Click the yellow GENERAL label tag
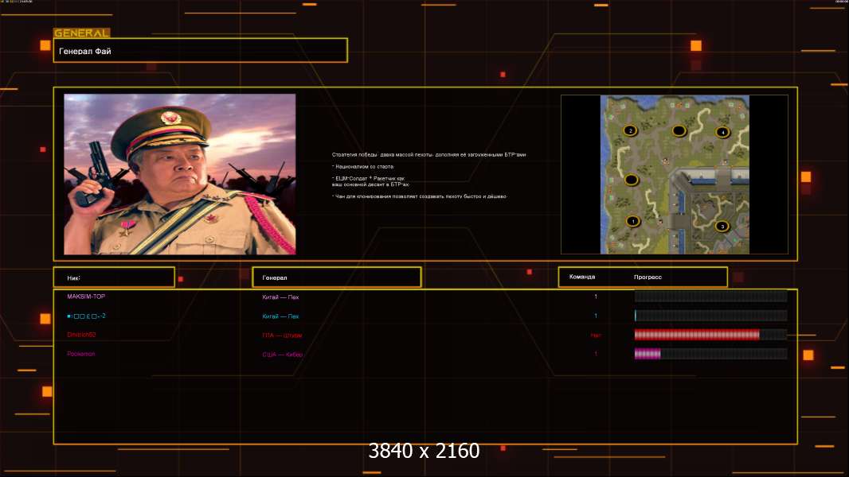 click(x=81, y=33)
